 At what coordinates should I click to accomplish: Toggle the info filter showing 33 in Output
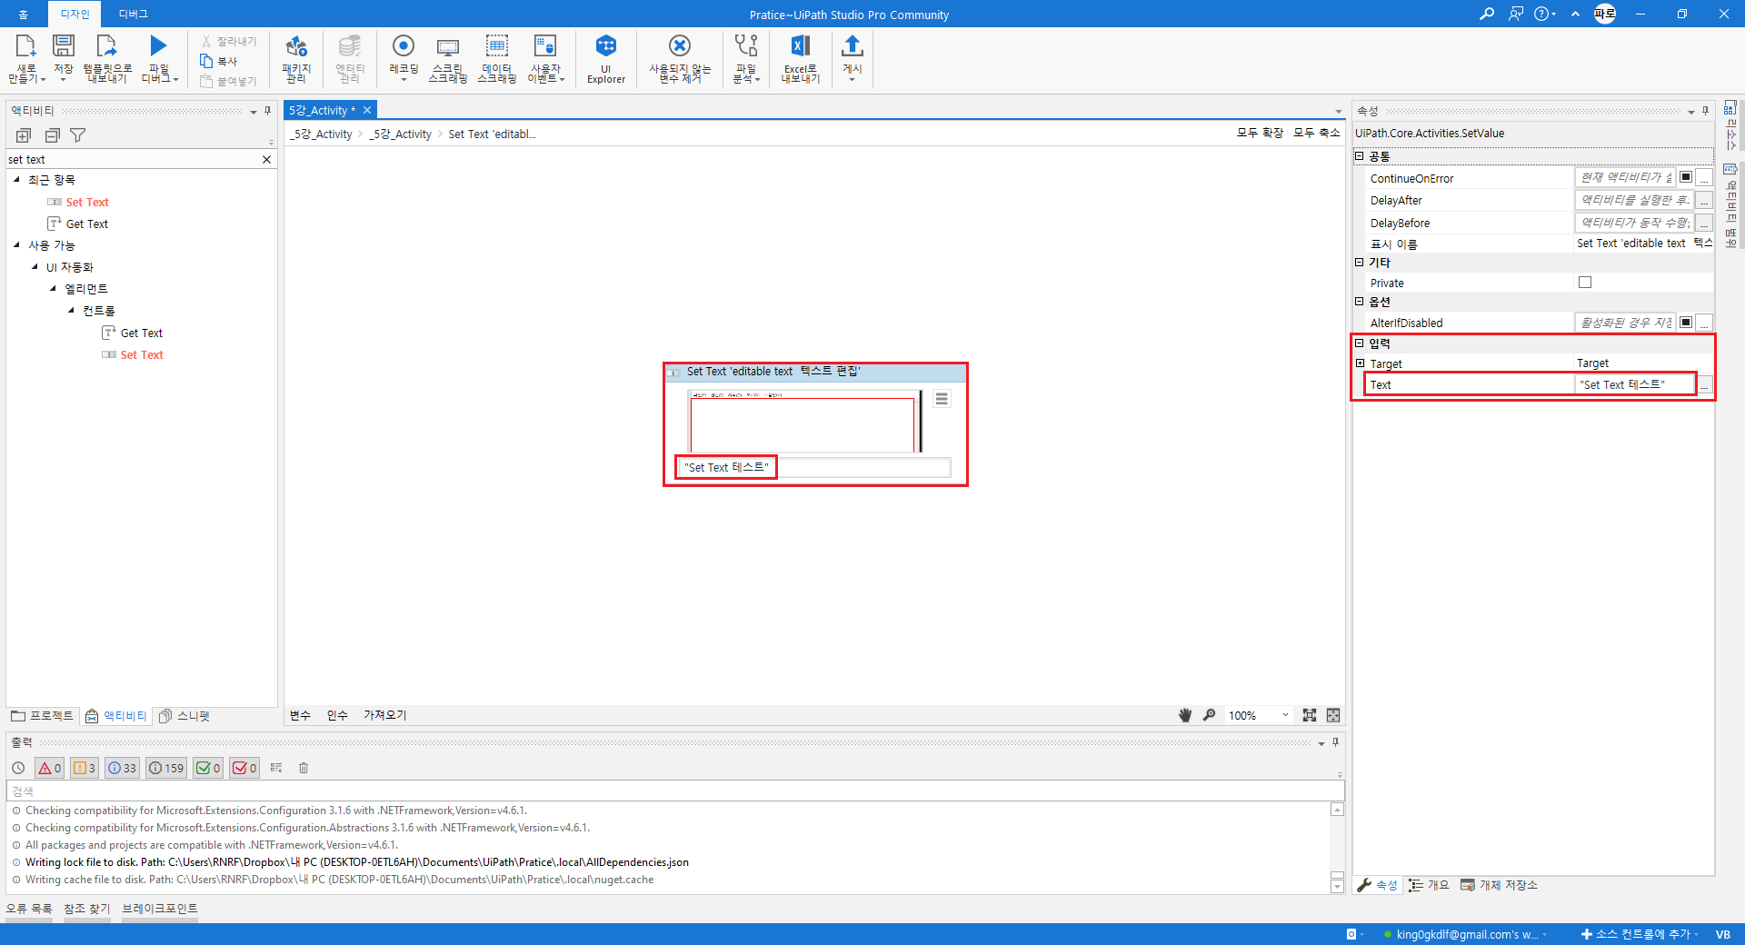tap(122, 768)
